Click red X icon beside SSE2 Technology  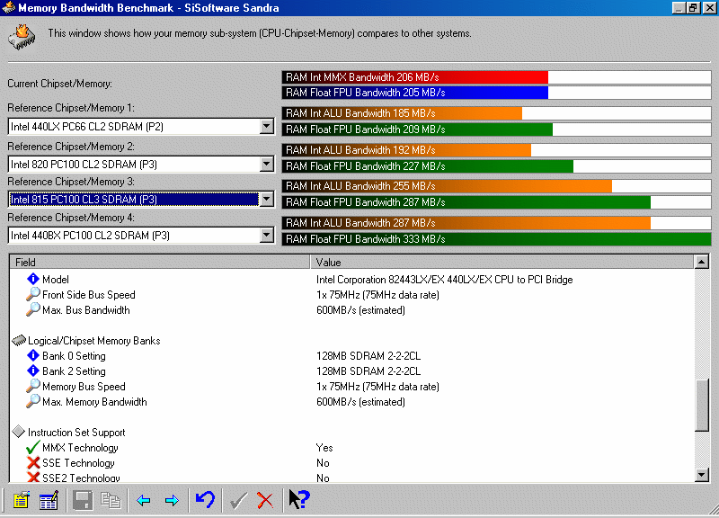pos(33,478)
